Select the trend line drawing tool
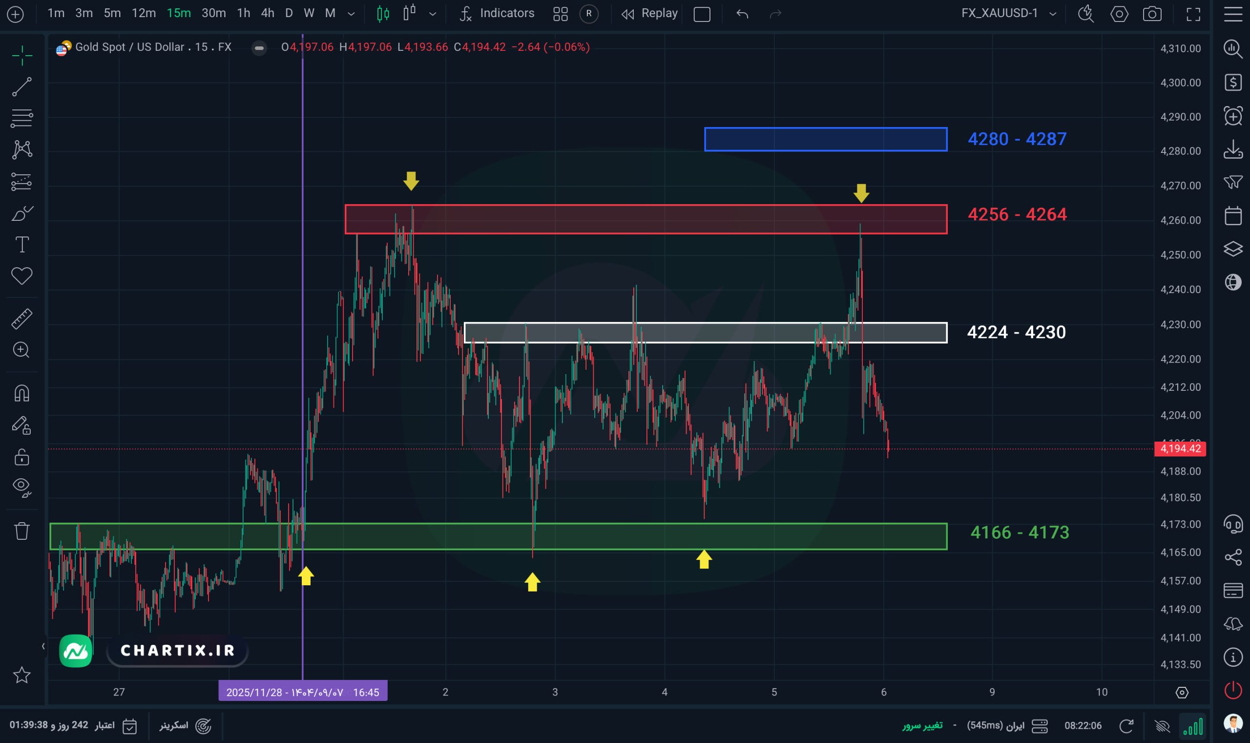The width and height of the screenshot is (1250, 743). (x=21, y=86)
